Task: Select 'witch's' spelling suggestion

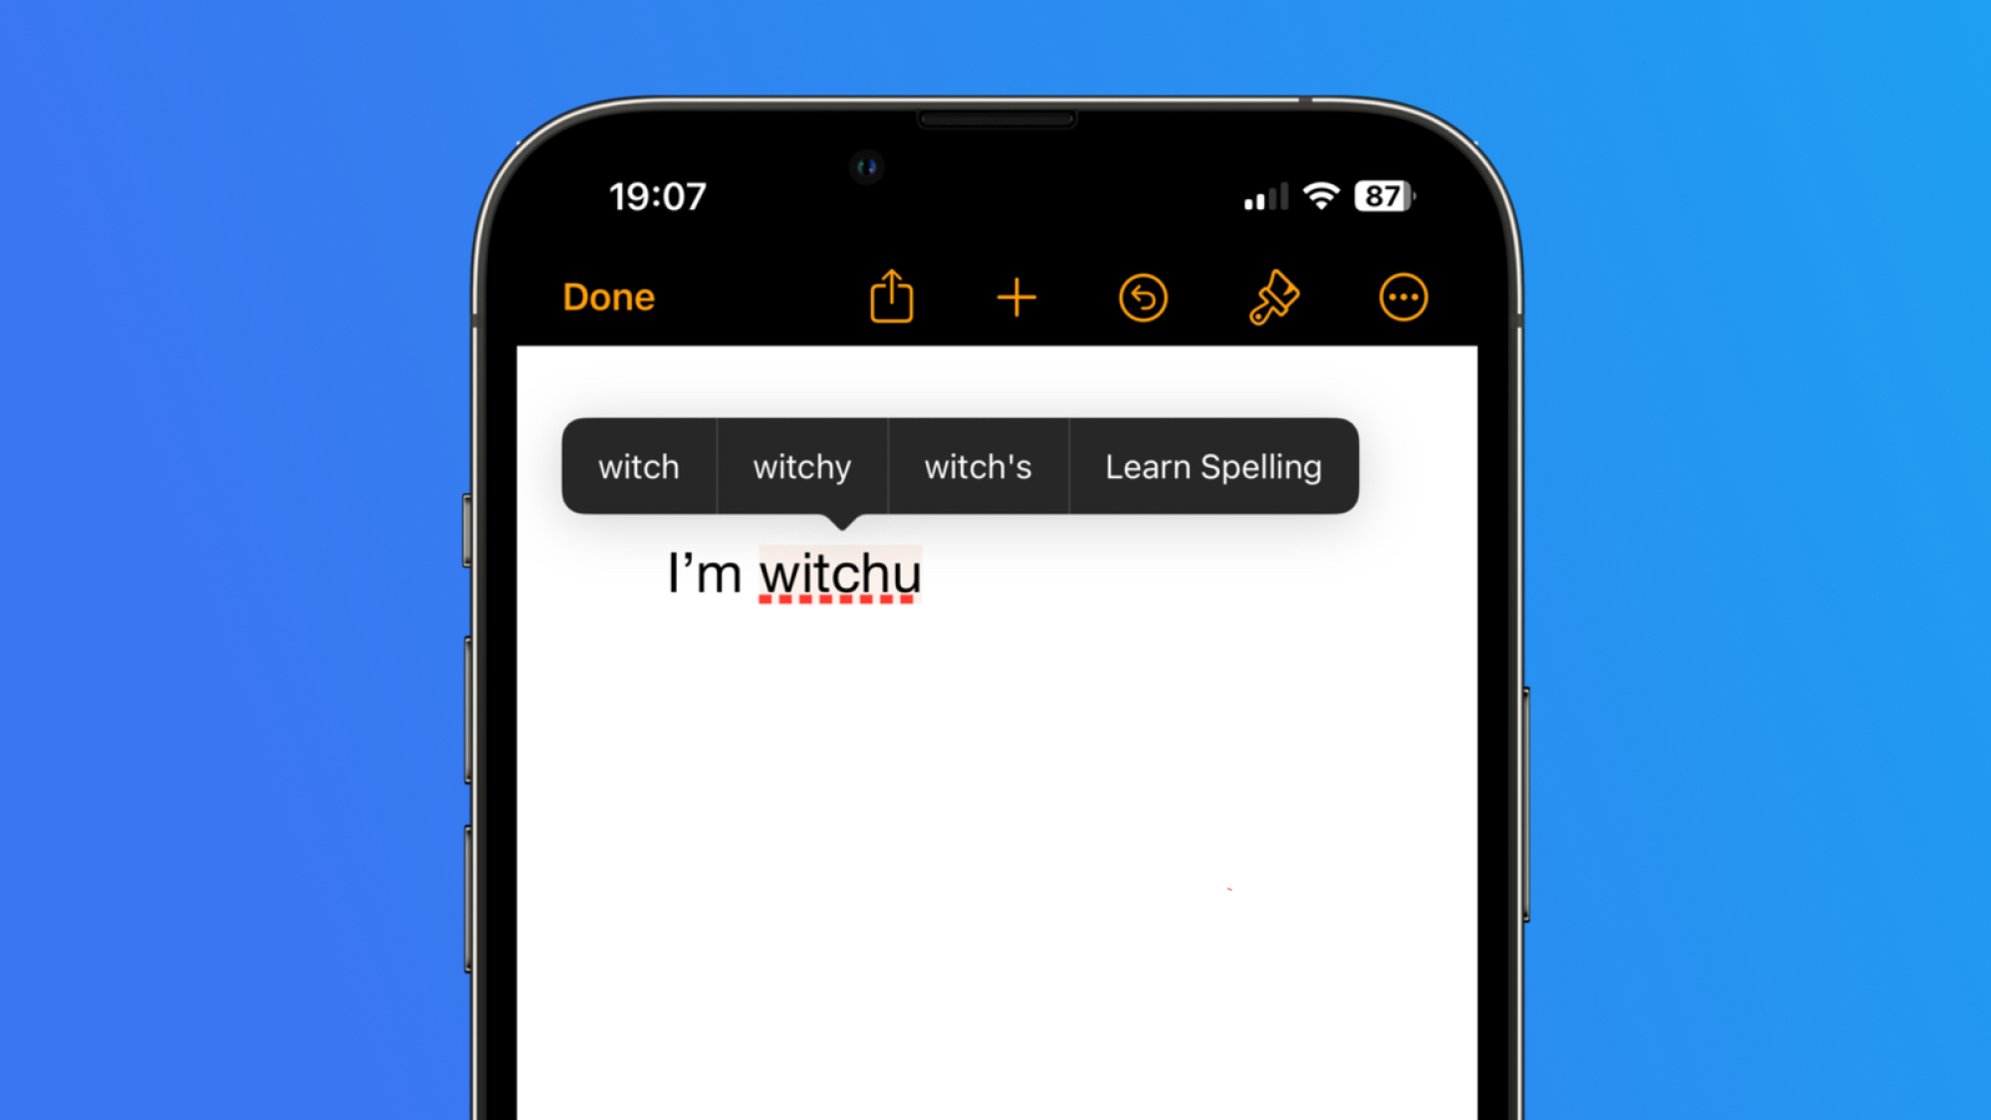Action: (x=978, y=466)
